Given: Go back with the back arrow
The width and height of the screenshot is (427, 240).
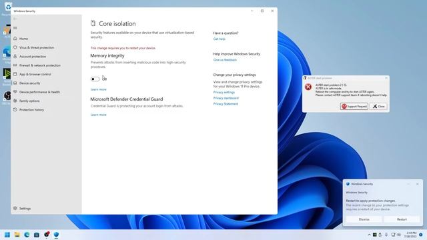Looking at the screenshot, I should coord(15,19).
